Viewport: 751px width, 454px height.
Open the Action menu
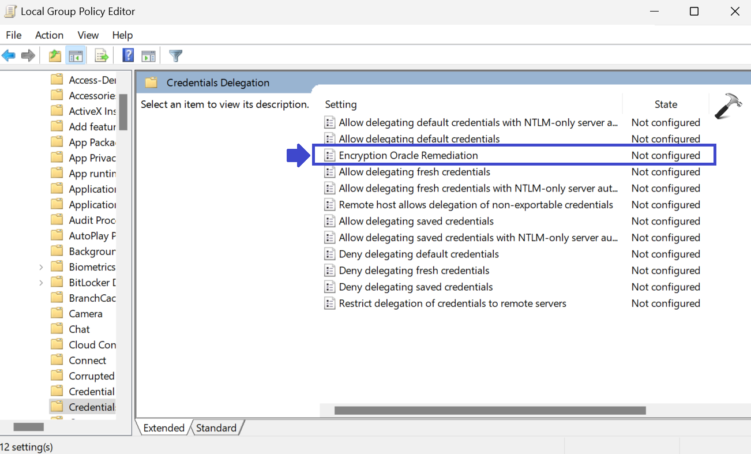point(49,35)
